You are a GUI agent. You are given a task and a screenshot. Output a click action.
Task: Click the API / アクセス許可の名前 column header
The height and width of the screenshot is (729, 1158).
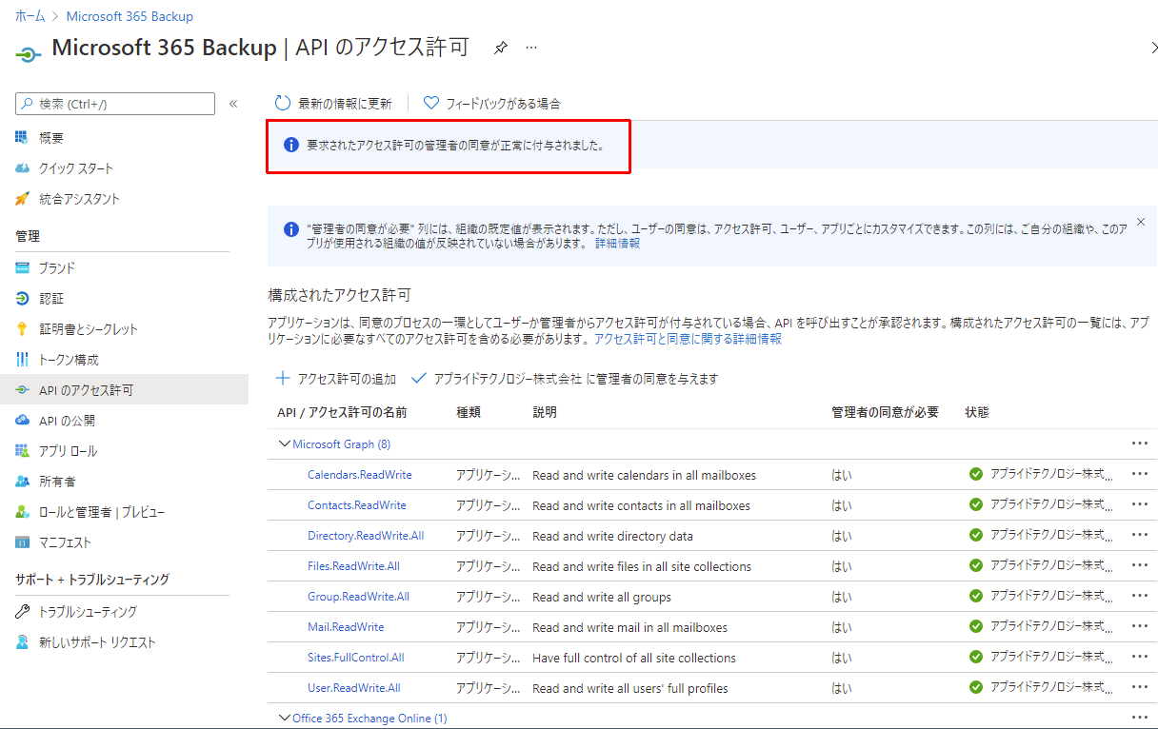[342, 412]
